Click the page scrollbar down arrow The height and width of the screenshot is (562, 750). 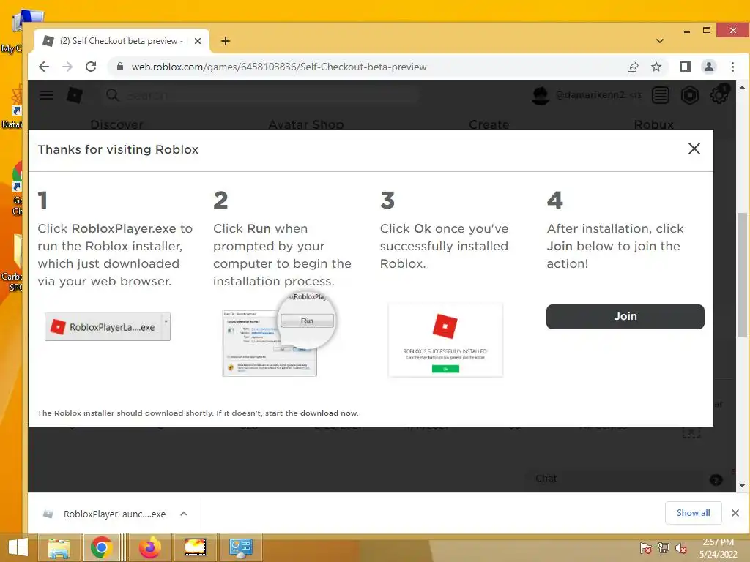coord(742,486)
